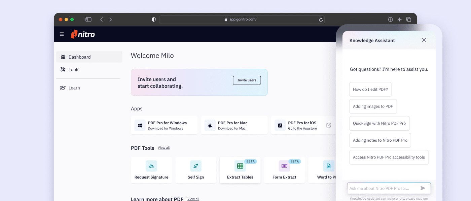Click the Windows logo on the PDF Pro for Windows card

click(x=140, y=125)
